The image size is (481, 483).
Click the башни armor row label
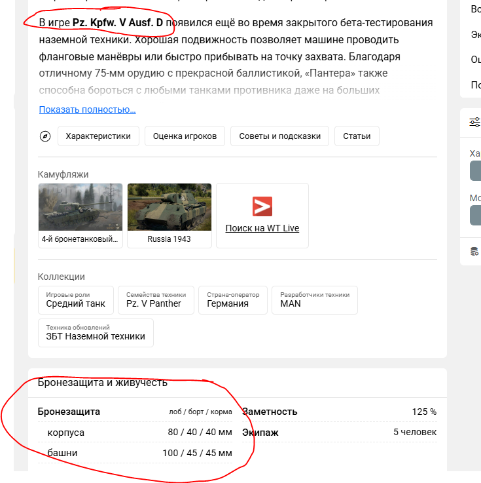[x=62, y=453]
